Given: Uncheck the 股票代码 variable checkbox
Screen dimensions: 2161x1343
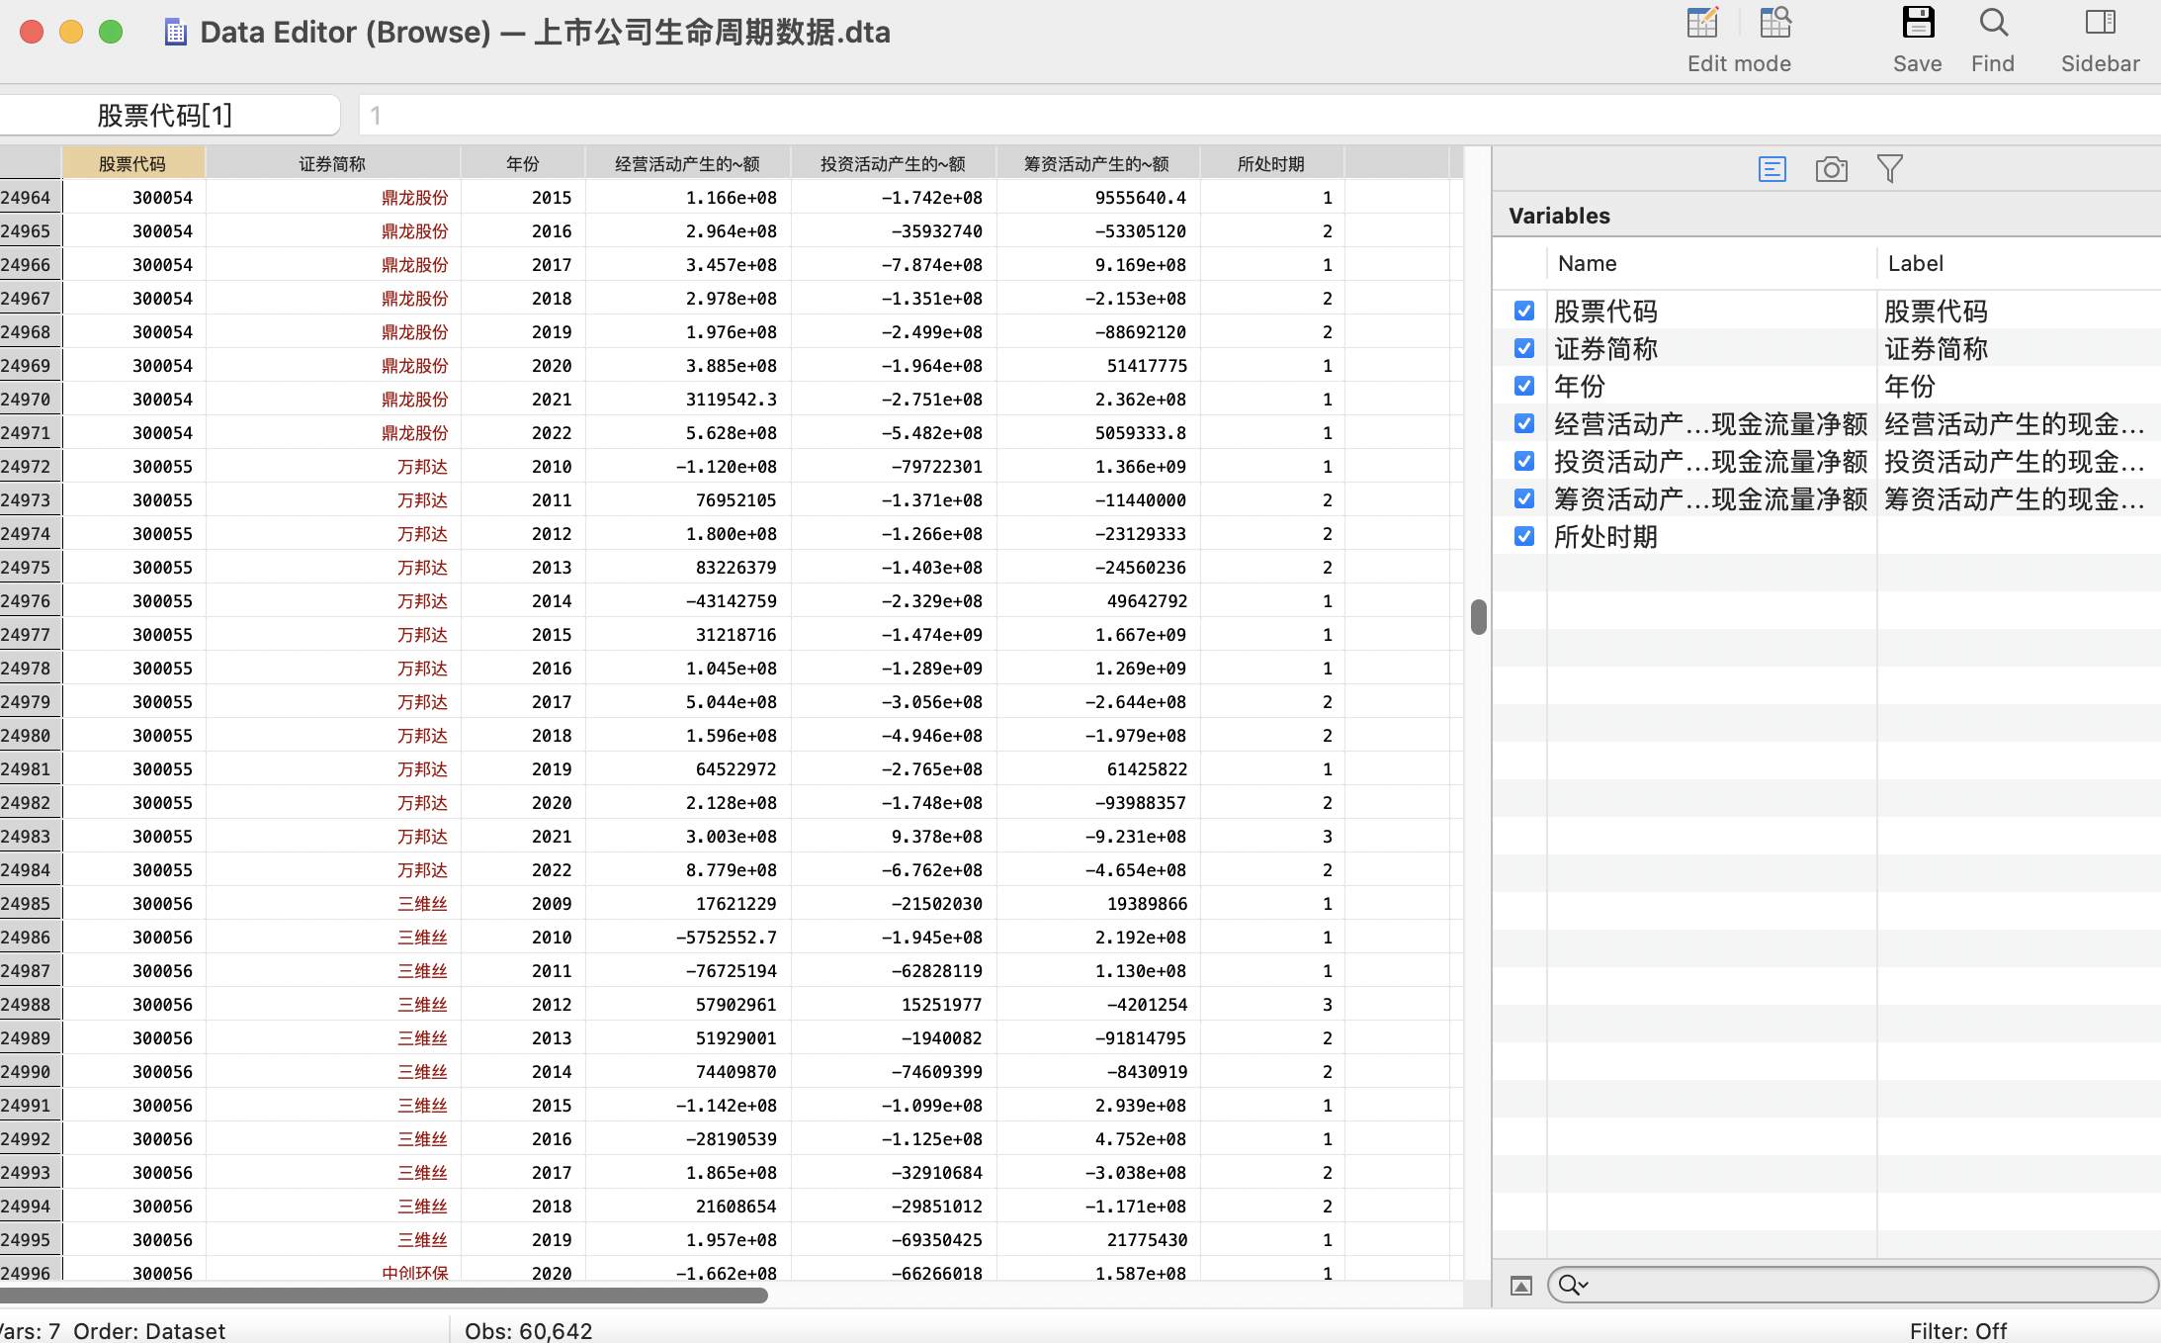Looking at the screenshot, I should point(1524,312).
